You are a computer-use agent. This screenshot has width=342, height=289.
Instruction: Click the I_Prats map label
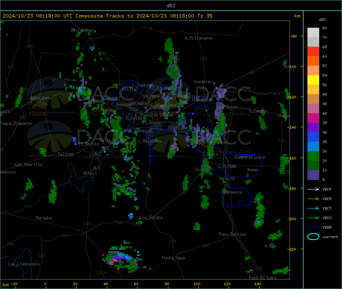pyautogui.click(x=210, y=154)
